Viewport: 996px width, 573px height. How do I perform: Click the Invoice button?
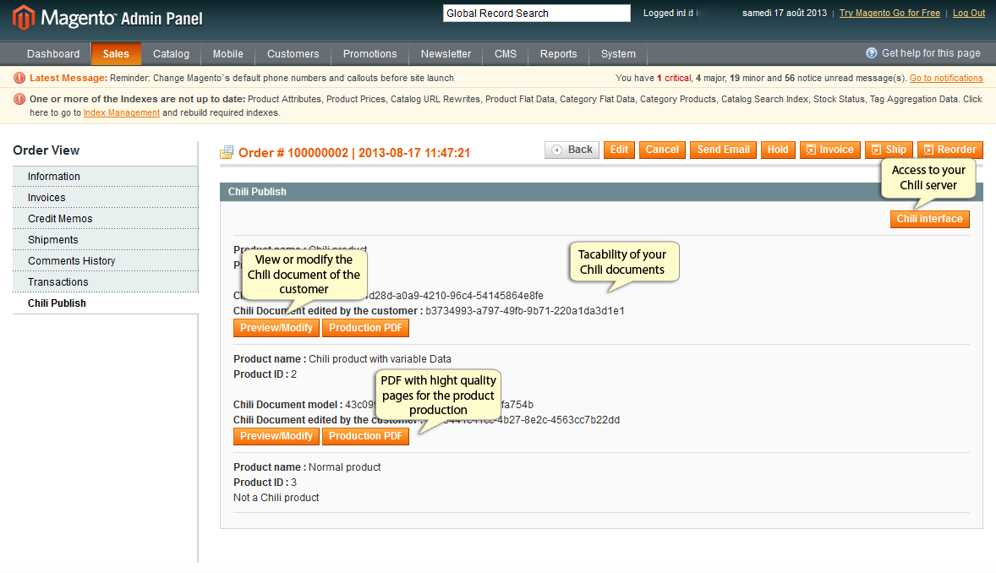[x=830, y=150]
